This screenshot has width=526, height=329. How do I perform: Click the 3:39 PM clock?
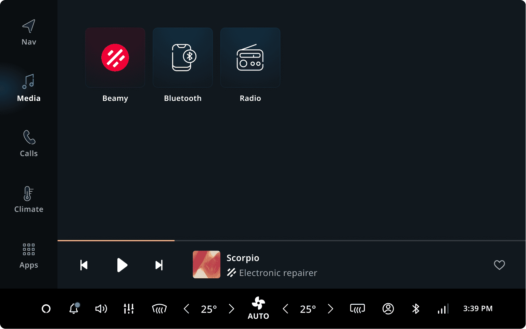point(478,308)
